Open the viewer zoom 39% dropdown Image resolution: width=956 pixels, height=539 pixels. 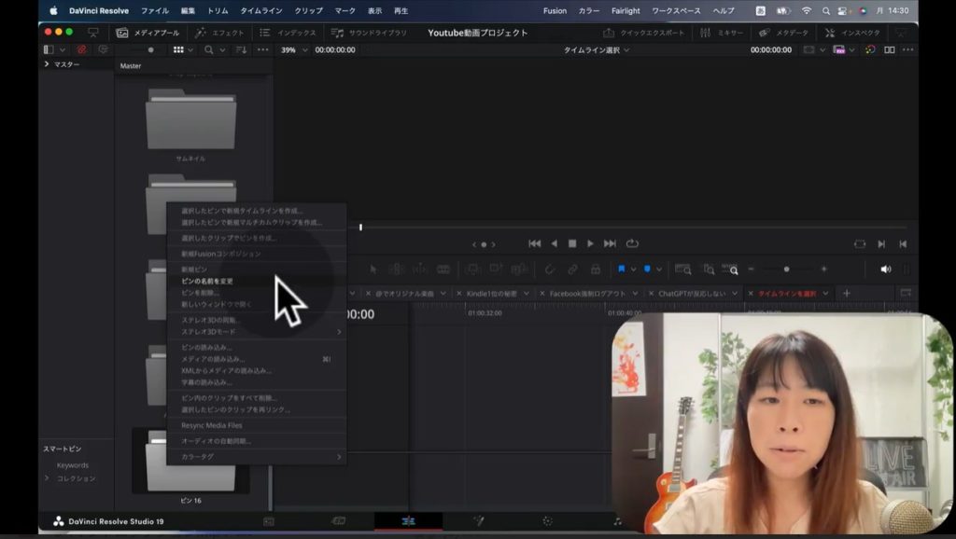[x=293, y=49]
